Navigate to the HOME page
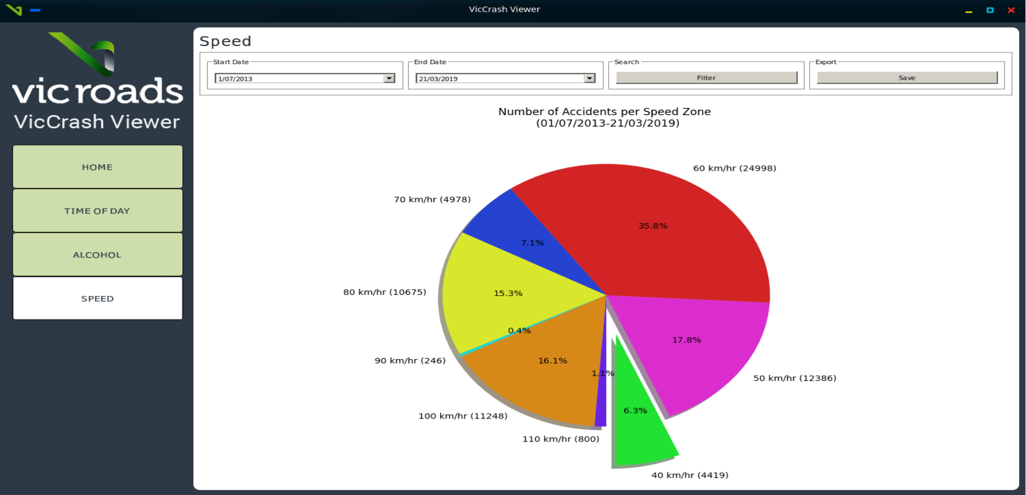The height and width of the screenshot is (495, 1026). (x=97, y=166)
